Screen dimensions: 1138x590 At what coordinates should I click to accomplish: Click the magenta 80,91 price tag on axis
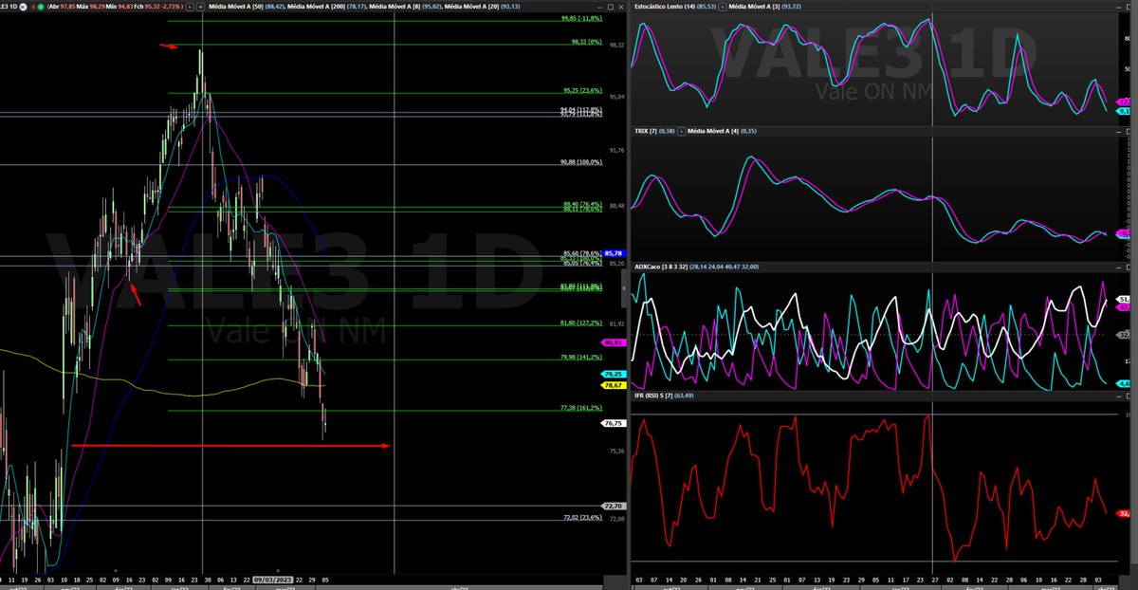[x=612, y=342]
